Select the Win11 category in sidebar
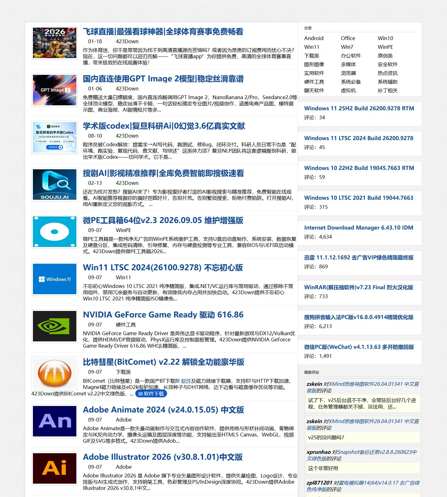Viewport: 447px width, 497px height. (x=312, y=47)
